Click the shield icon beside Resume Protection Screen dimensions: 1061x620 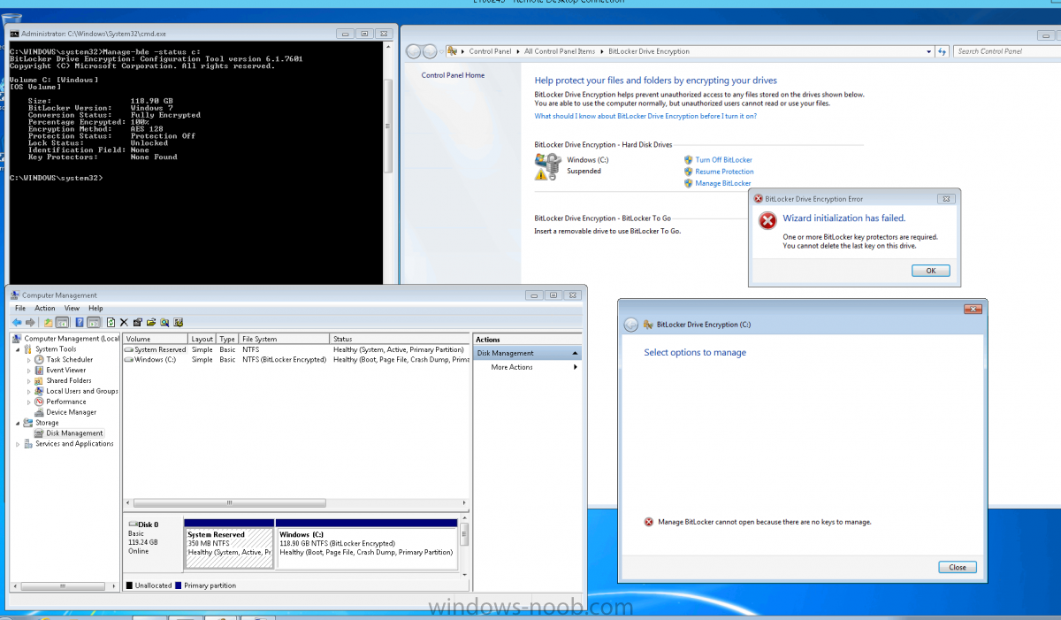688,172
